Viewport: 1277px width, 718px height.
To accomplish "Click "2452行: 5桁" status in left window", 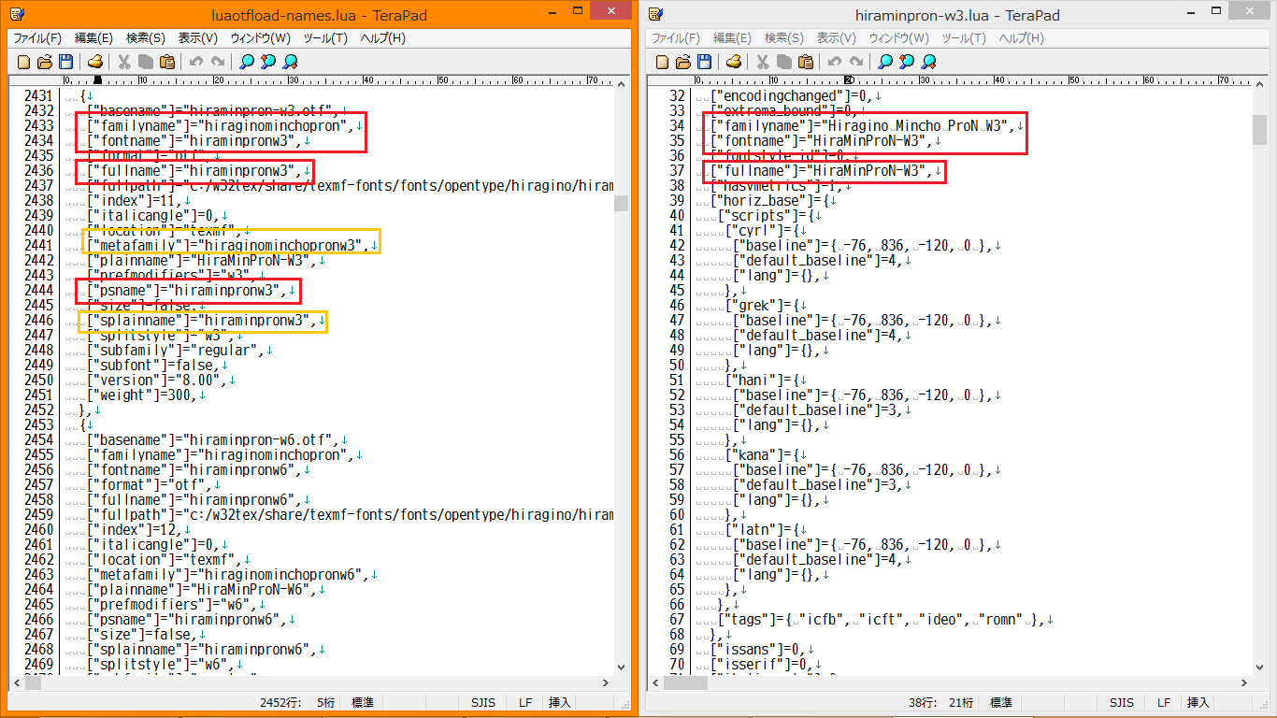I will point(297,702).
